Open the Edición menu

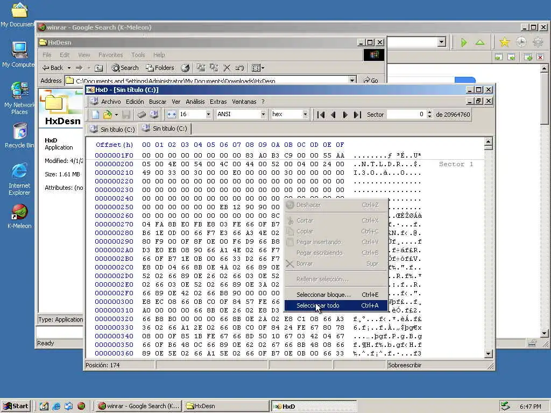pos(135,102)
